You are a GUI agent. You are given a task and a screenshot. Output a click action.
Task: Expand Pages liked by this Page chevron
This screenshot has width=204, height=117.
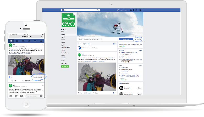point(142,83)
